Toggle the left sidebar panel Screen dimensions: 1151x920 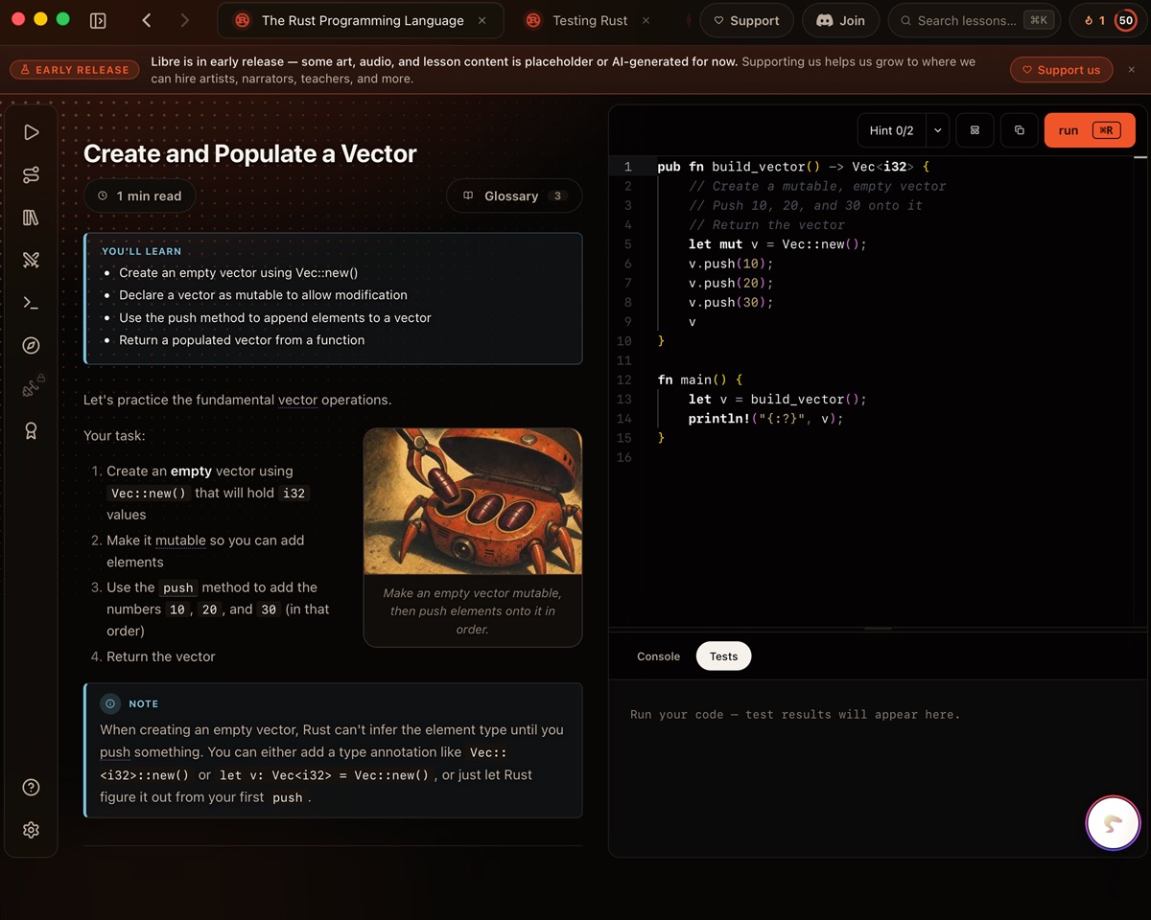98,20
